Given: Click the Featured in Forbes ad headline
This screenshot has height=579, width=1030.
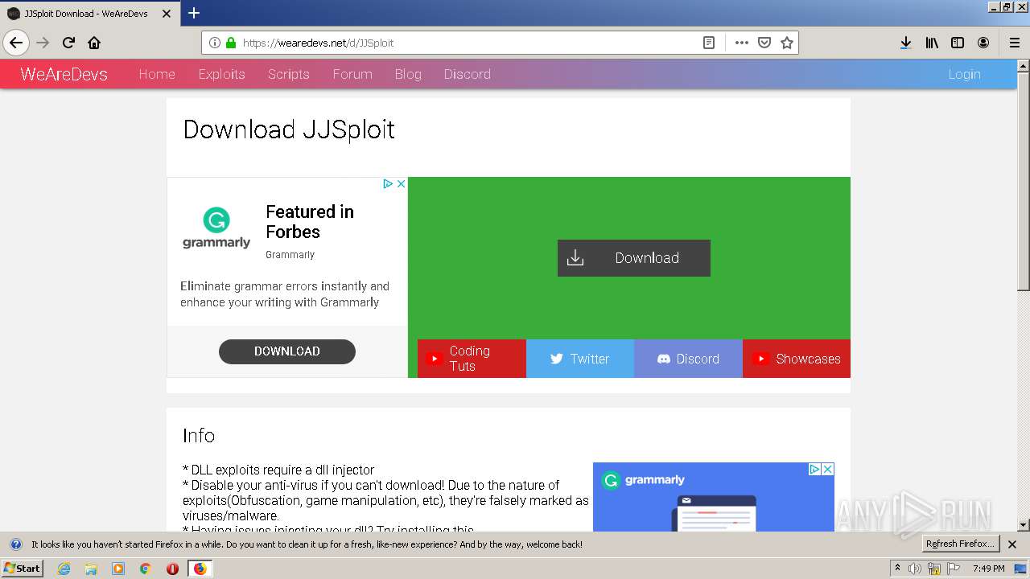Looking at the screenshot, I should pyautogui.click(x=310, y=222).
